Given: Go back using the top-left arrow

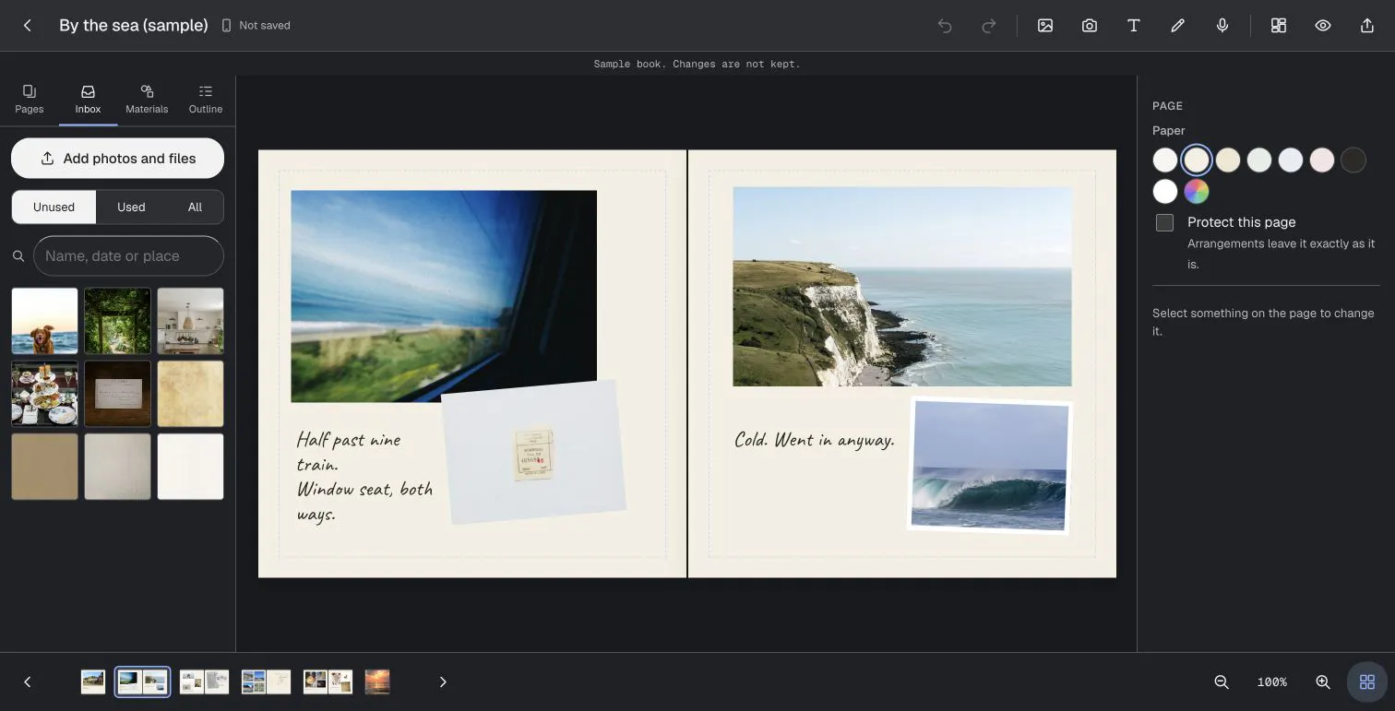Looking at the screenshot, I should (x=28, y=26).
